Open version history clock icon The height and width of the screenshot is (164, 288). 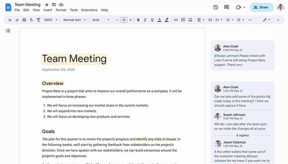[216, 7]
